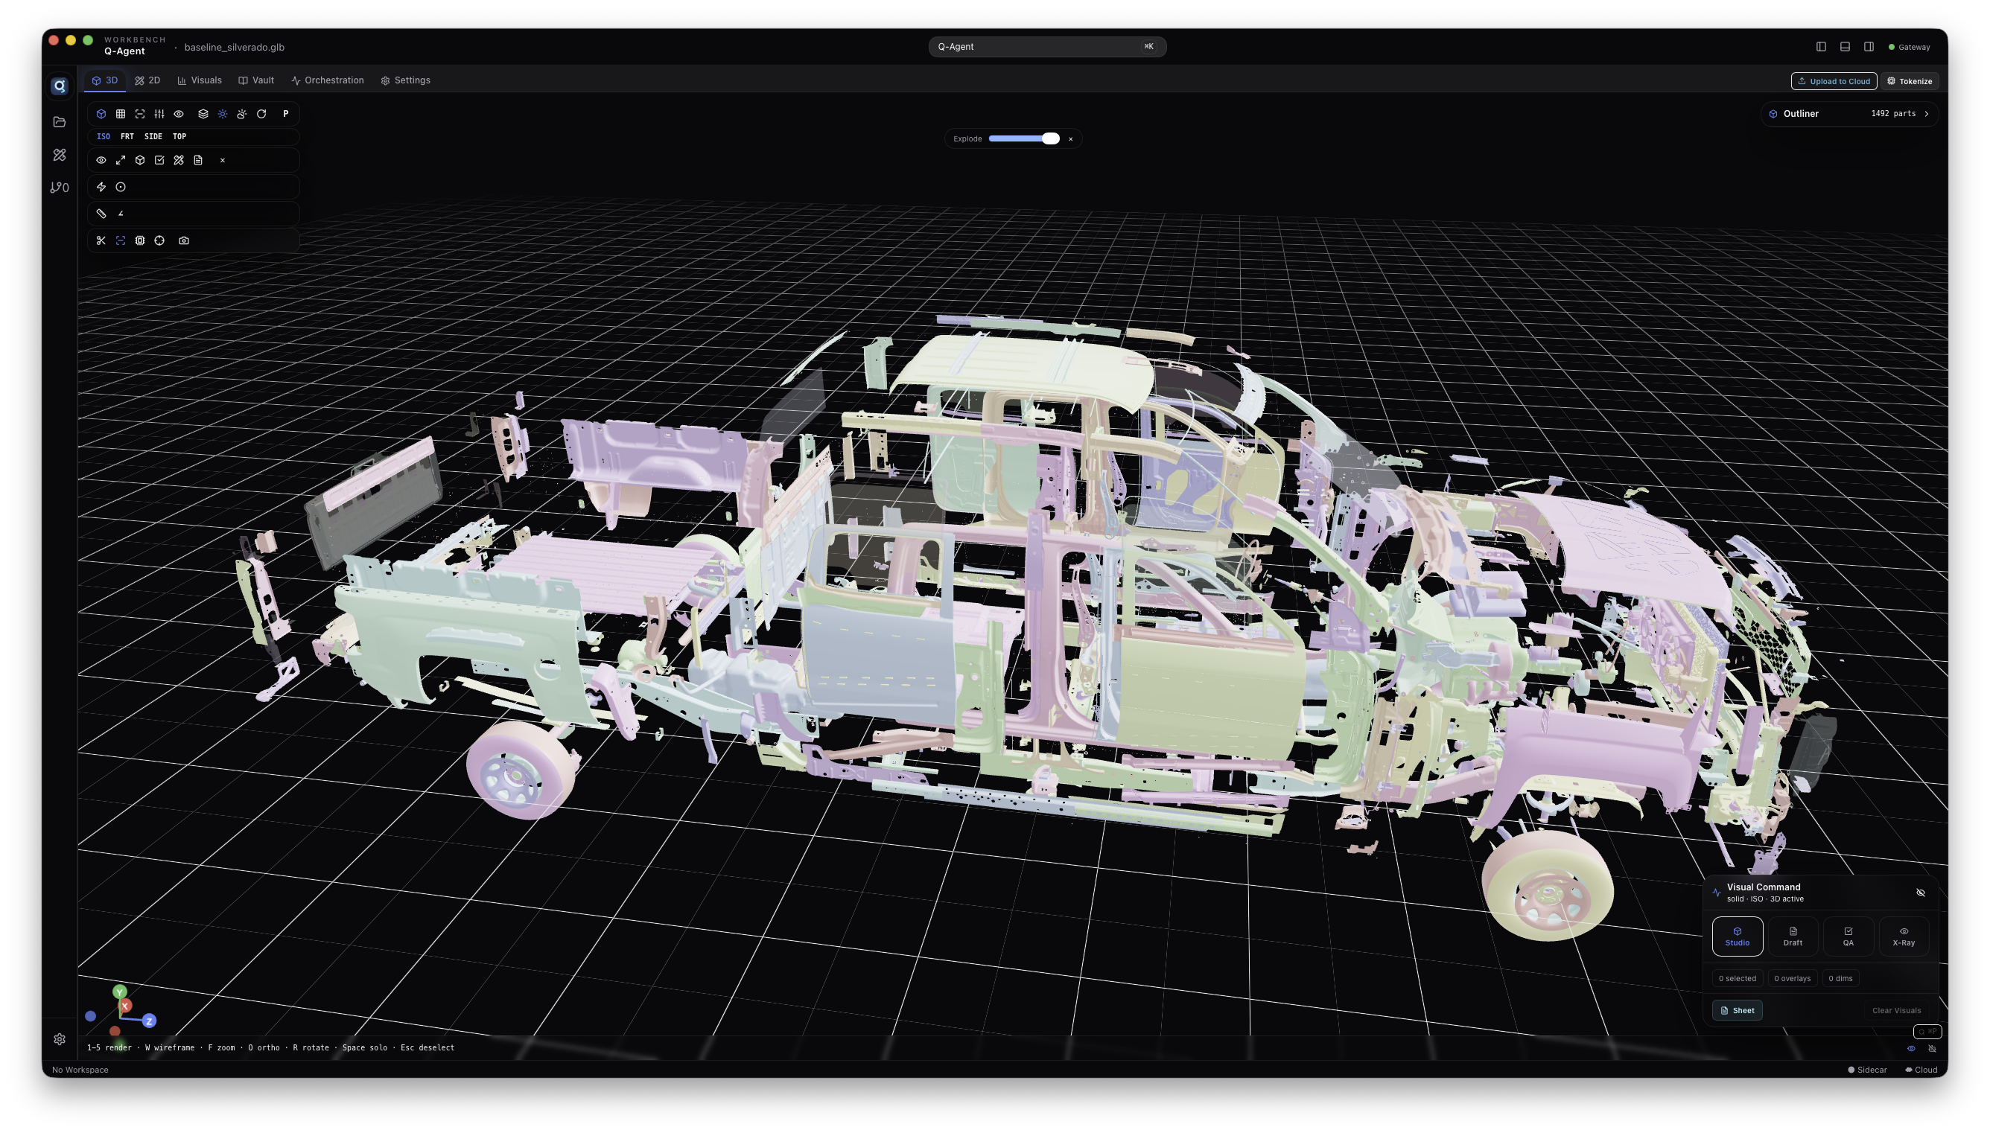1990x1133 pixels.
Task: Click the Sheet button
Action: tap(1737, 1010)
